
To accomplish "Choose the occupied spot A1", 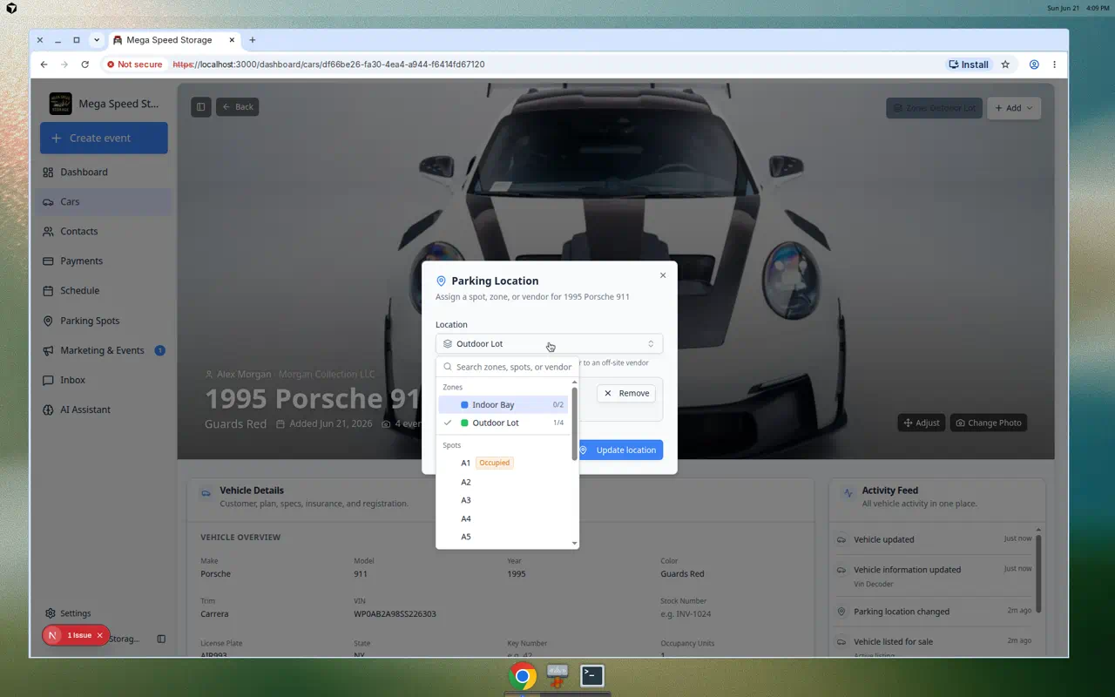I will (x=503, y=464).
